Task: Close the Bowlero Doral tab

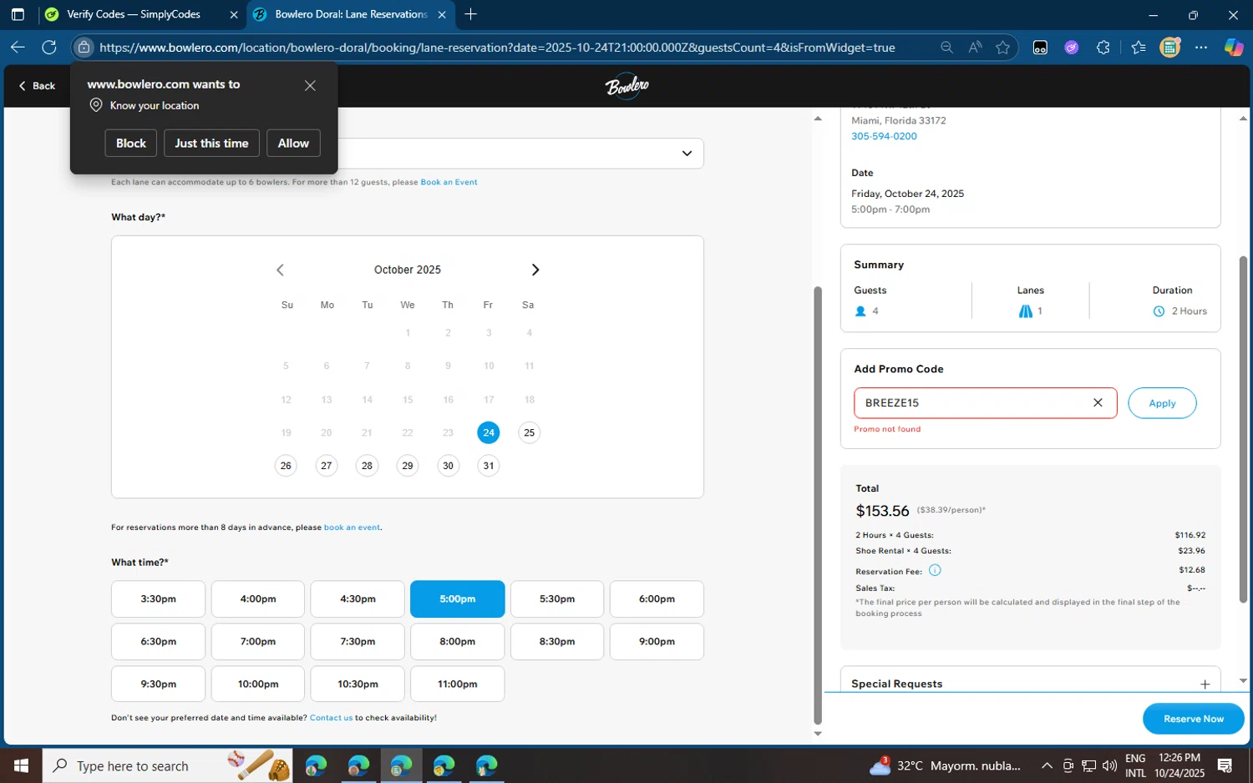Action: [442, 14]
